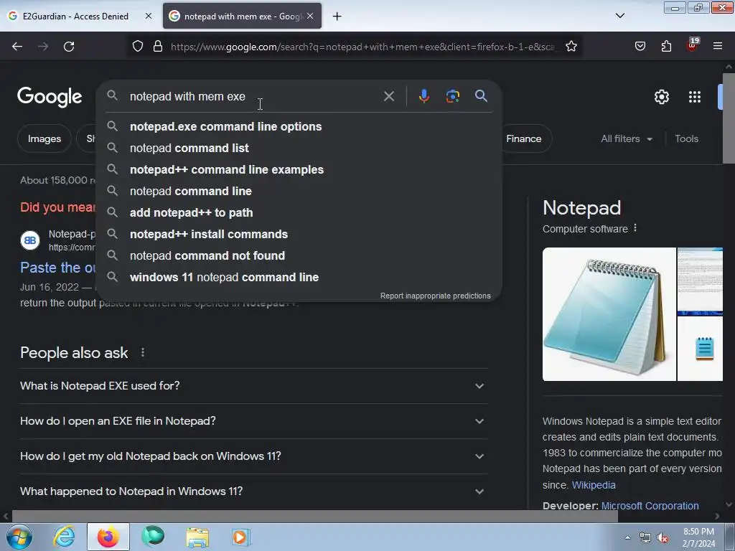Choose suggestion notepad command not found
Screen dimensions: 735x551
[x=299, y=256]
